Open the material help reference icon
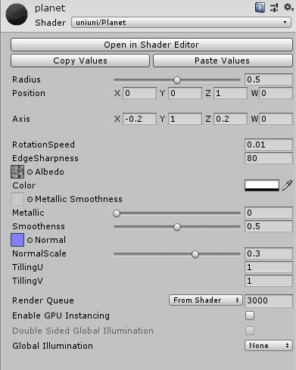Image resolution: width=296 pixels, height=370 pixels. pos(260,8)
